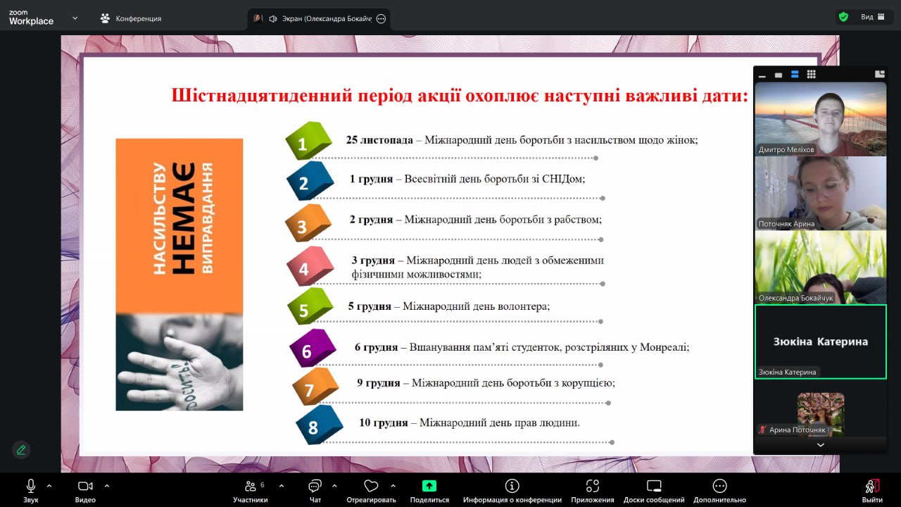This screenshot has height=507, width=901.
Task: Click the green security shield near Вид
Action: click(842, 15)
